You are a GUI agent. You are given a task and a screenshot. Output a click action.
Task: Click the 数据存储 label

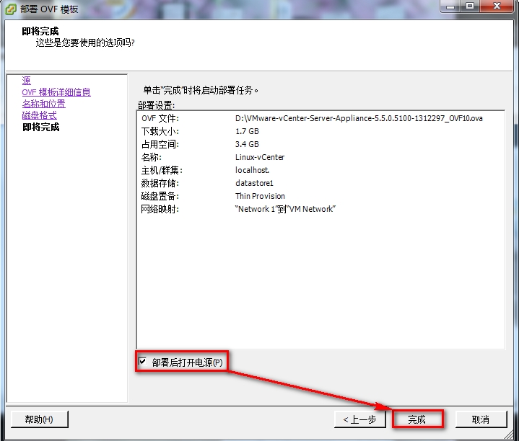(x=160, y=183)
